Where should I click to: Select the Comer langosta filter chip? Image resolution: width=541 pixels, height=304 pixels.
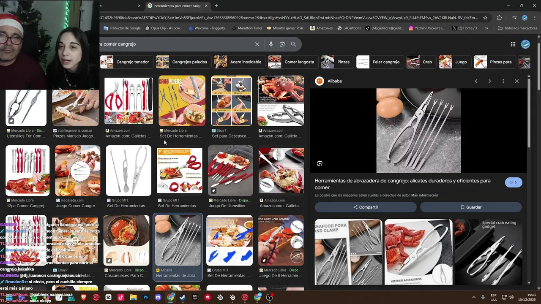tap(293, 62)
